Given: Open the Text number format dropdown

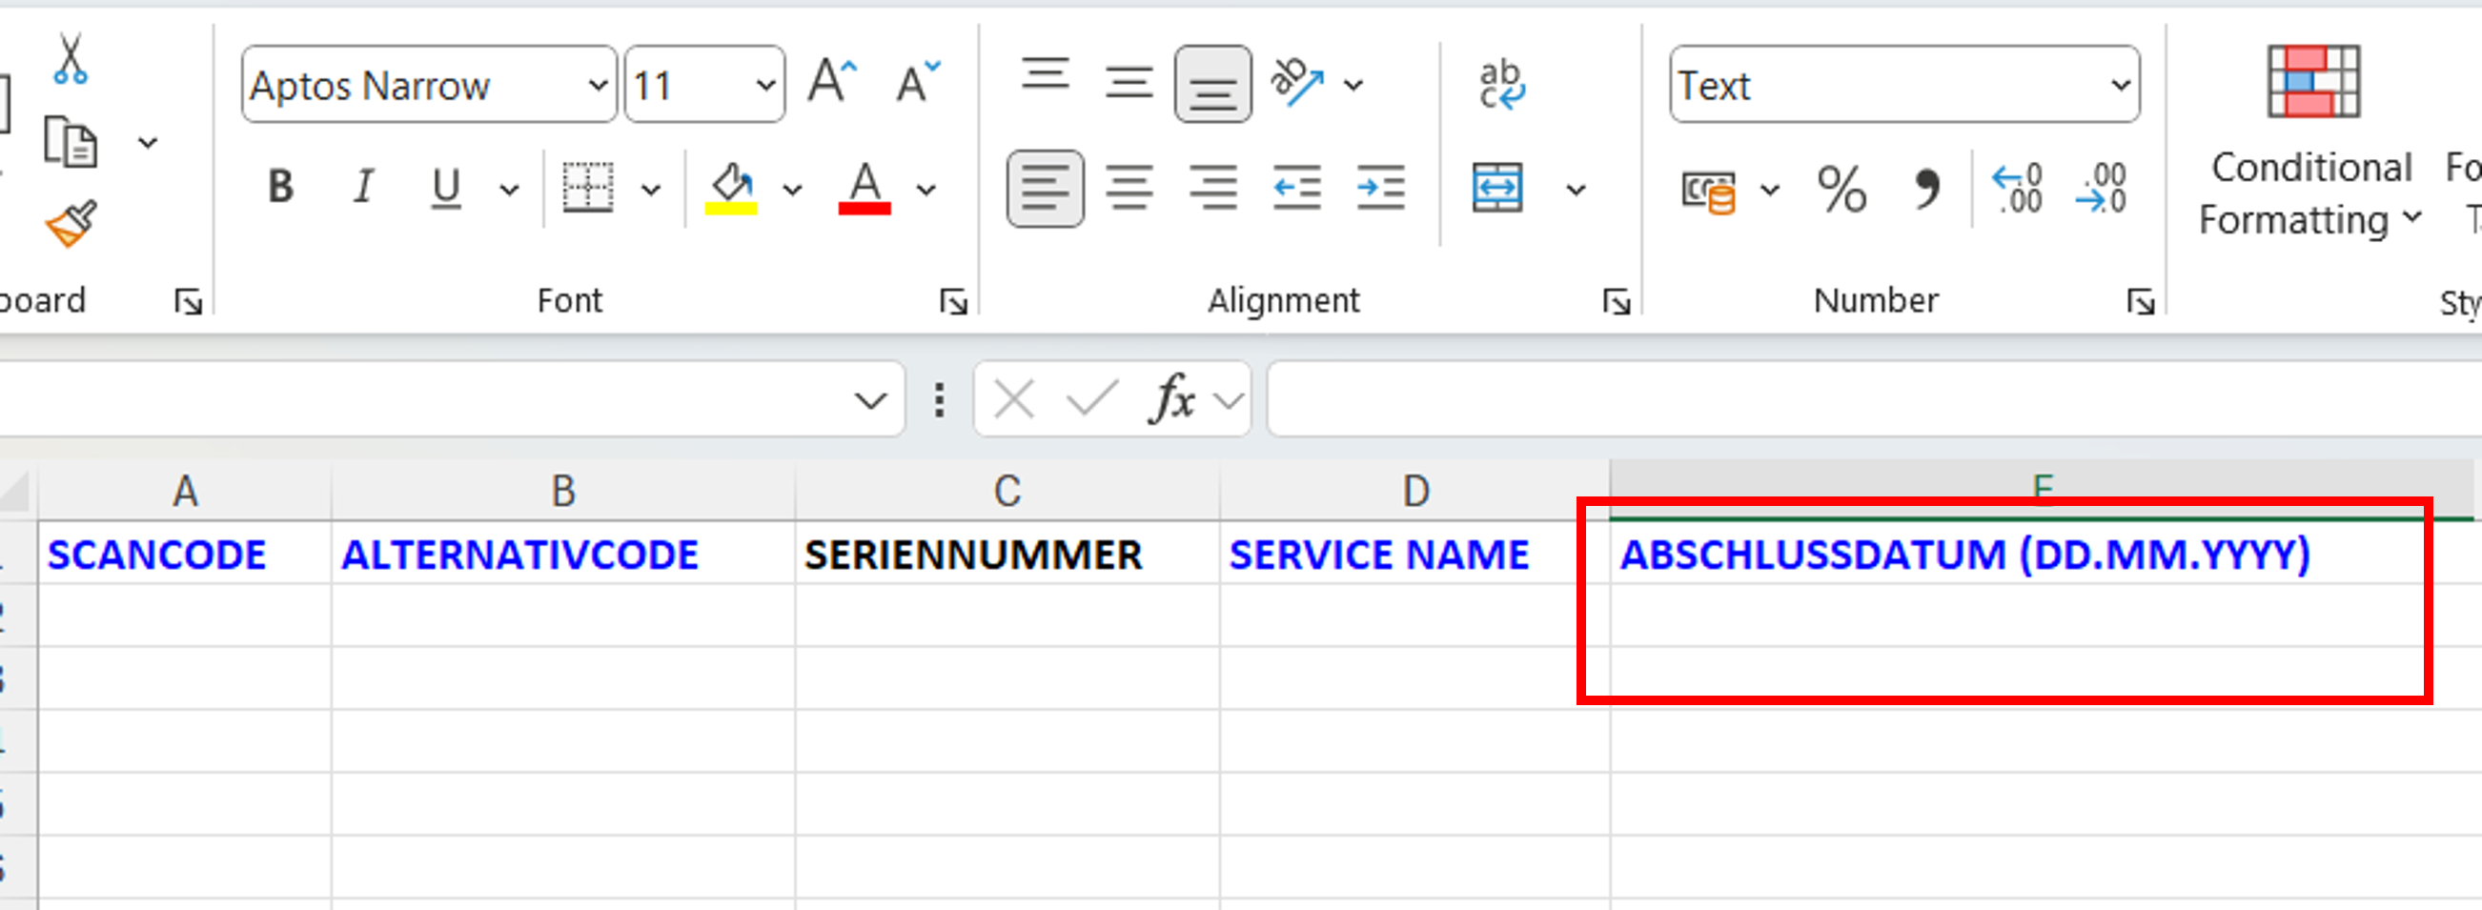Looking at the screenshot, I should point(2120,86).
